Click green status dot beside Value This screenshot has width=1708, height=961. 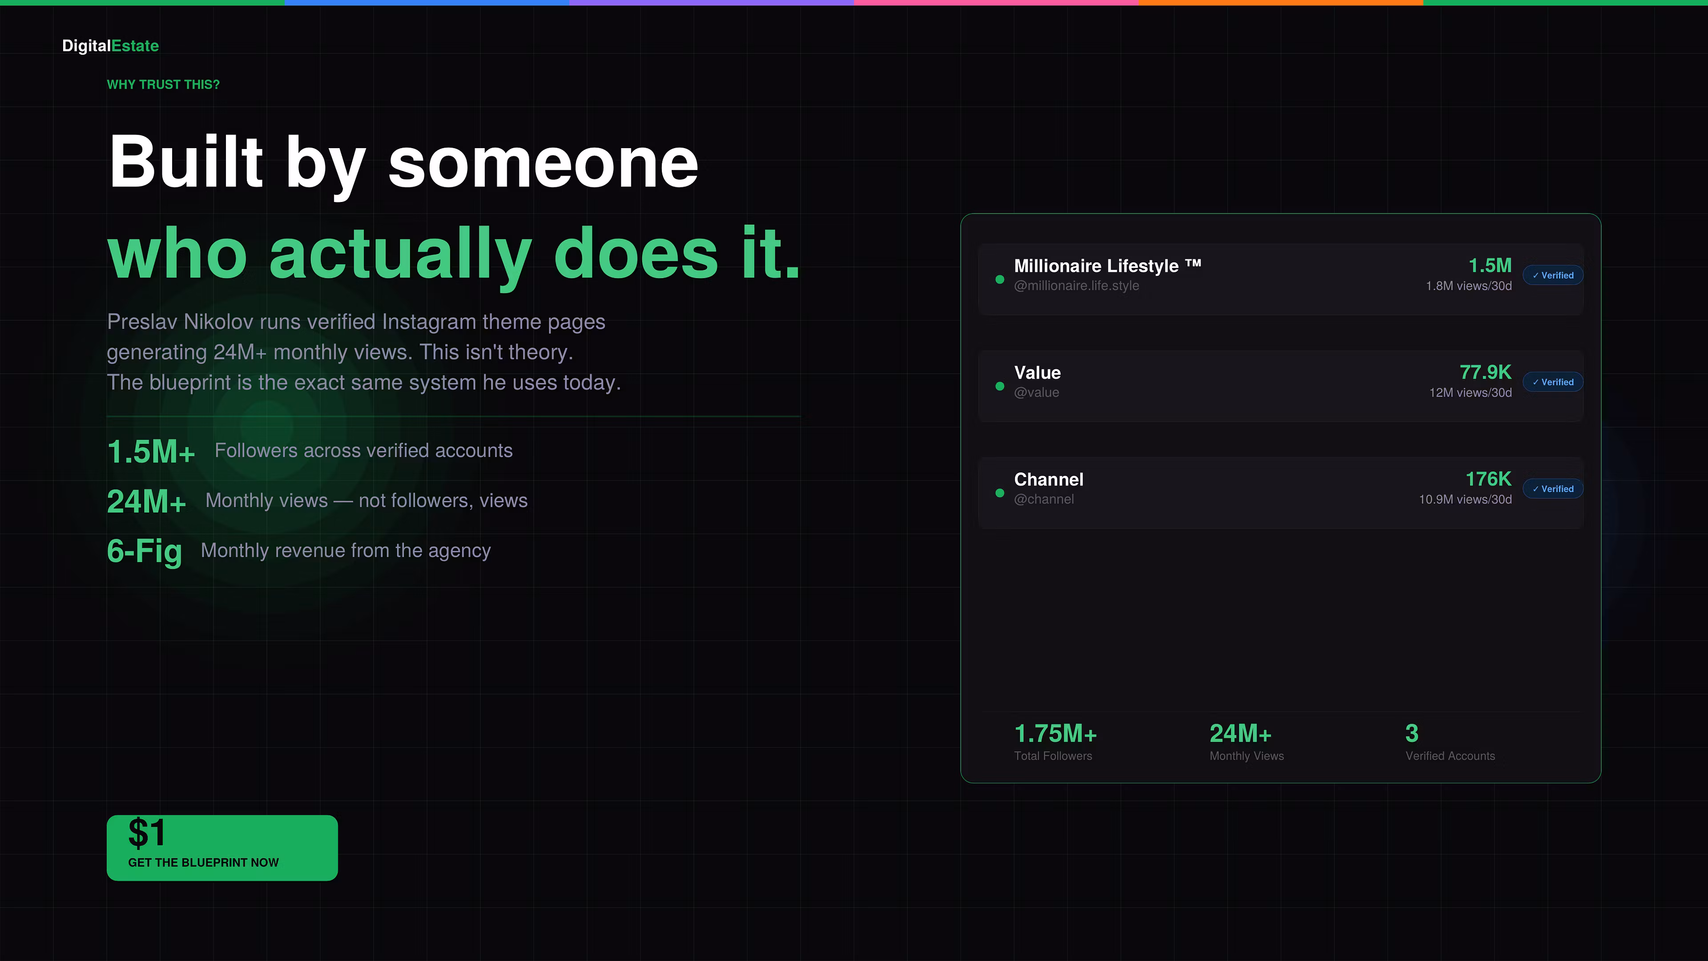[999, 386]
